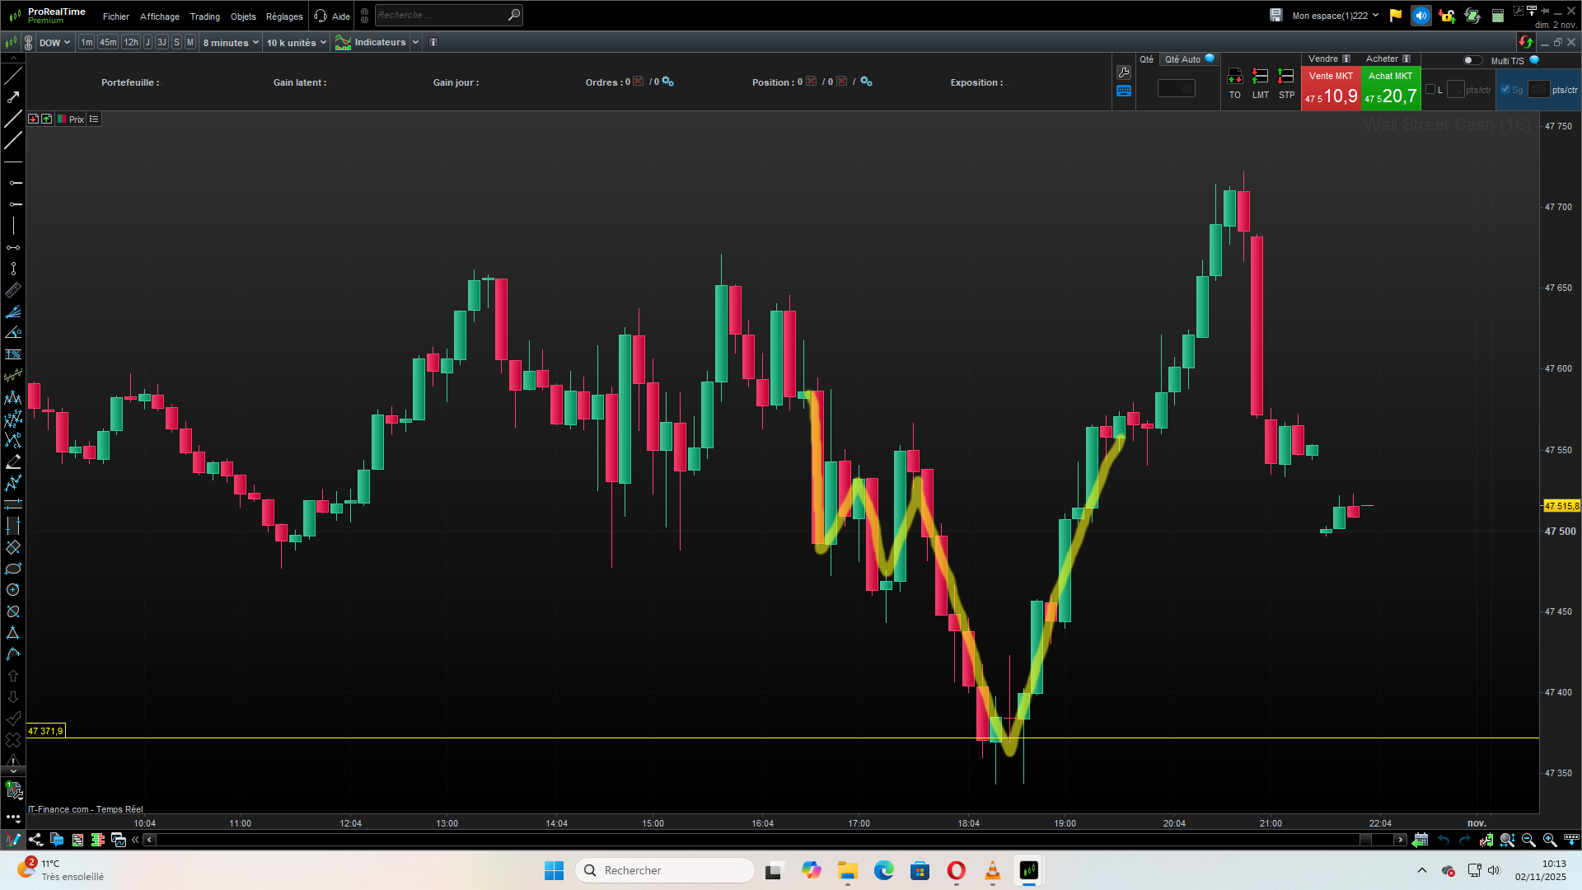Click the Recherche search field
This screenshot has width=1582, height=890.
click(x=441, y=15)
